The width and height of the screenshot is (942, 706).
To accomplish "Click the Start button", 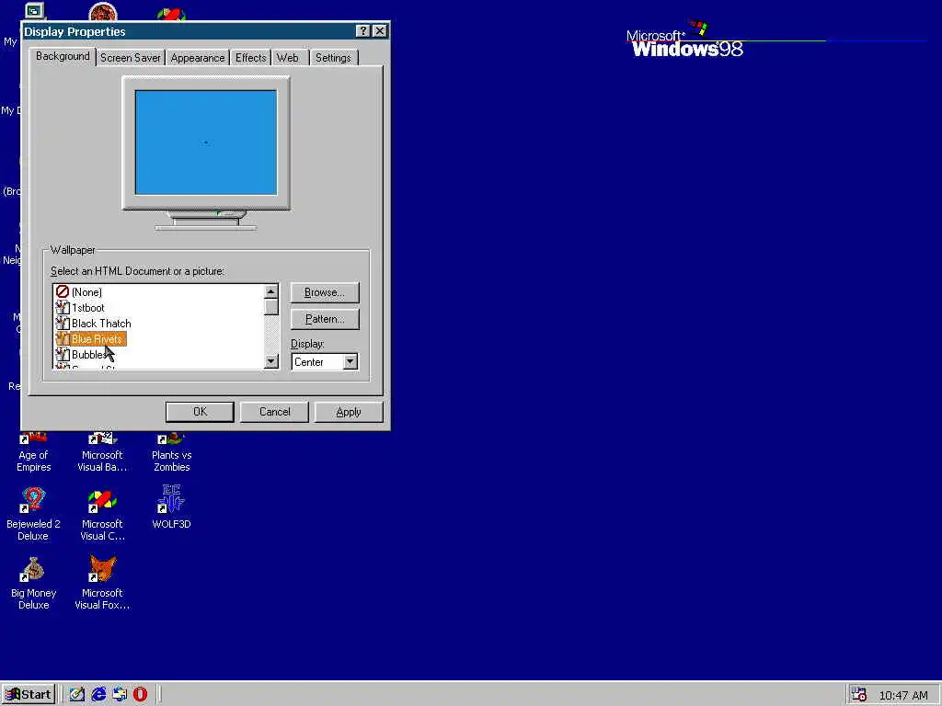I will 29,695.
